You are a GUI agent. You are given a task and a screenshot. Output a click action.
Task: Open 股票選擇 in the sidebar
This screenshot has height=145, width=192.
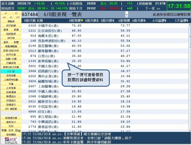tap(11, 92)
